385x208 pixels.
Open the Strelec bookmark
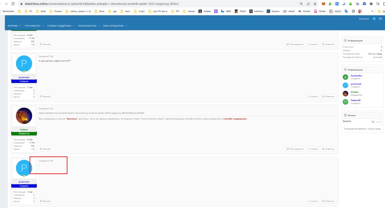(x=320, y=11)
